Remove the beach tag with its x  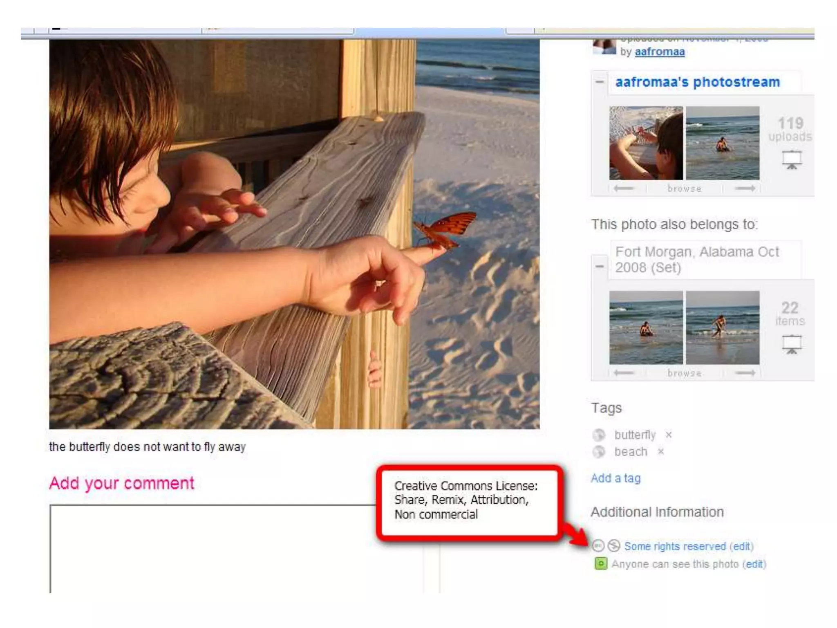[661, 452]
